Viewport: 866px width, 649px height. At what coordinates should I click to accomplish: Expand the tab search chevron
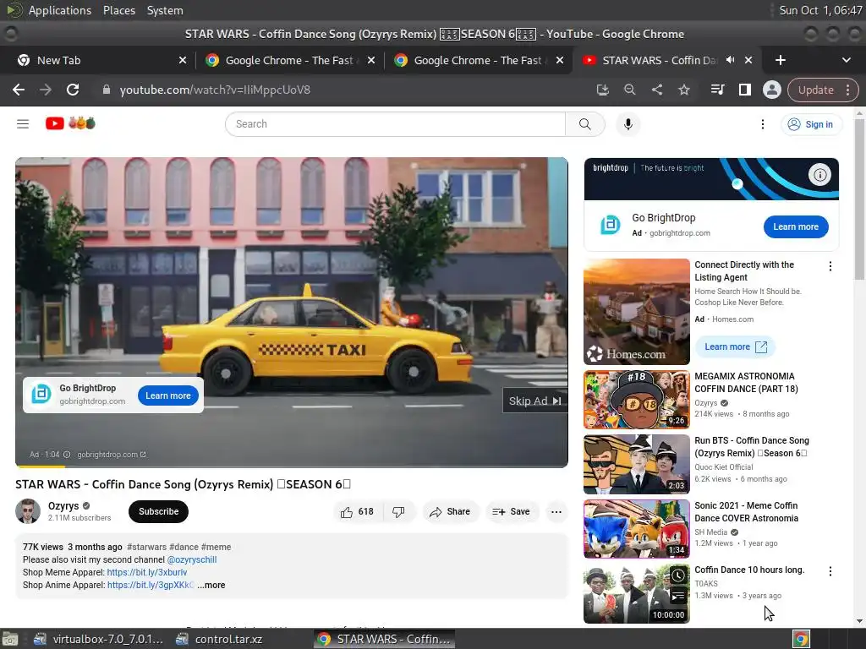(846, 60)
